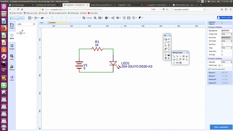
Task: Open the Mounted Yes dropdown
Action: [226, 62]
